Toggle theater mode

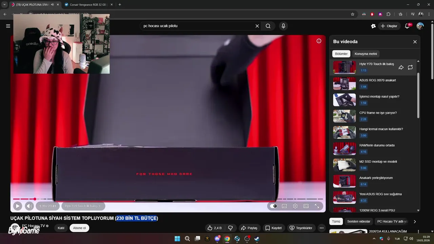click(x=306, y=206)
